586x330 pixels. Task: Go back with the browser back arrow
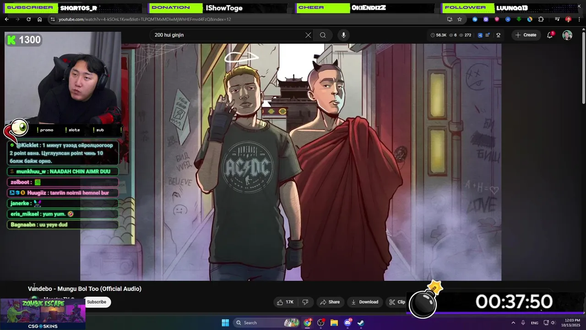tap(6, 19)
